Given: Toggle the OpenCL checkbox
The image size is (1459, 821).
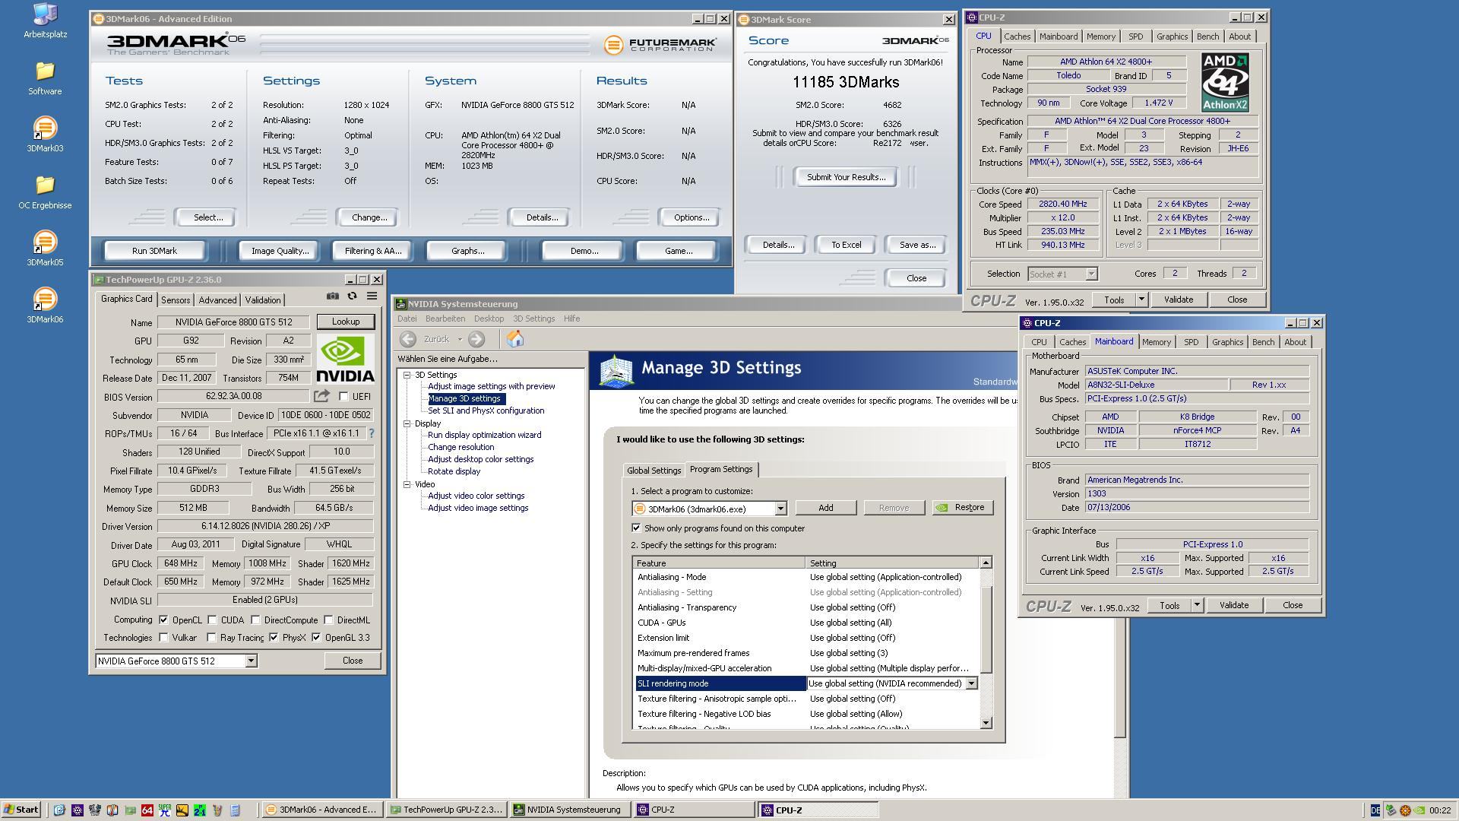Looking at the screenshot, I should tap(163, 620).
